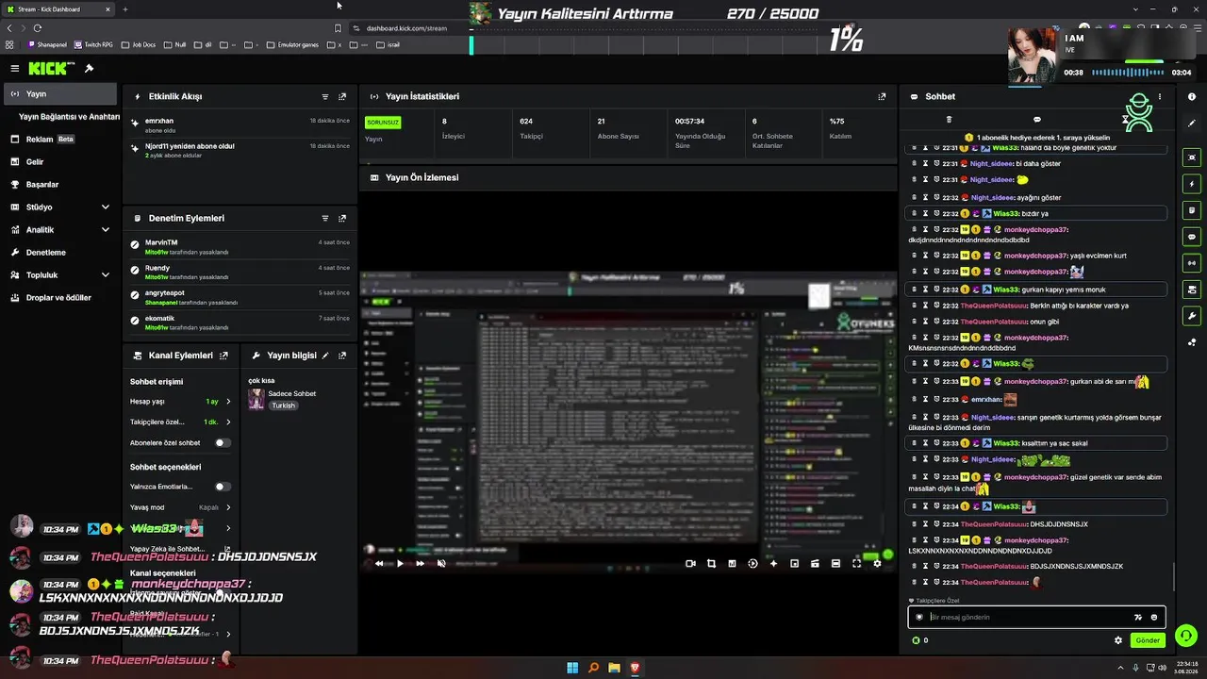Screen dimensions: 1207x679
Task: Open the Gelir sidebar item
Action: (x=59, y=162)
